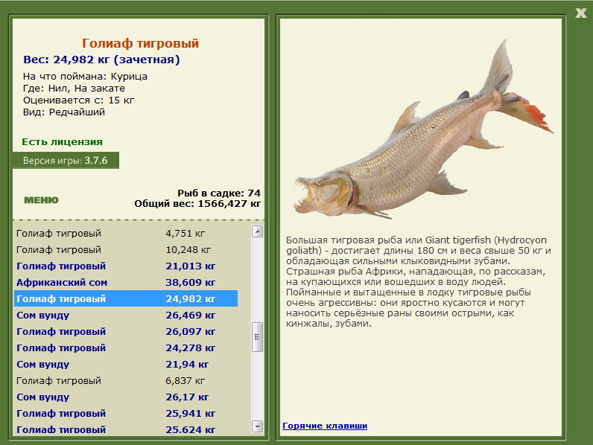Click the Версия игры: 3.7.6 label

[x=66, y=161]
